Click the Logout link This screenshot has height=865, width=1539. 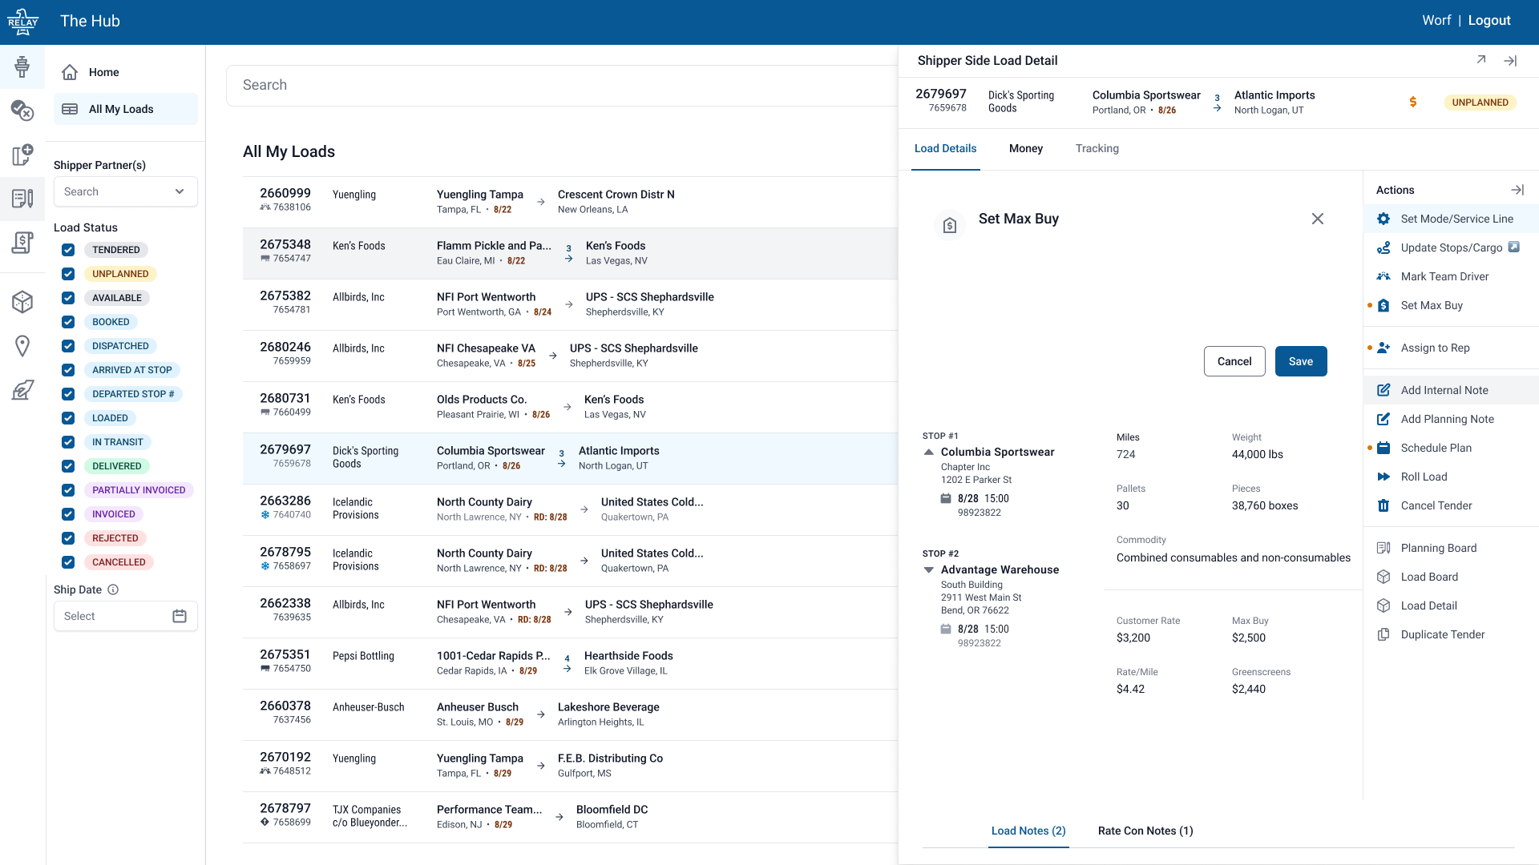[1489, 21]
